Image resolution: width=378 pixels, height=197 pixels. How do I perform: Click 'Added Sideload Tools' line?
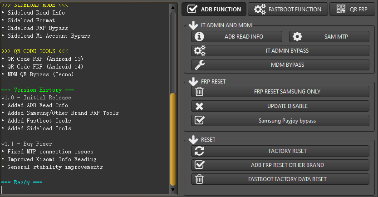coord(39,128)
